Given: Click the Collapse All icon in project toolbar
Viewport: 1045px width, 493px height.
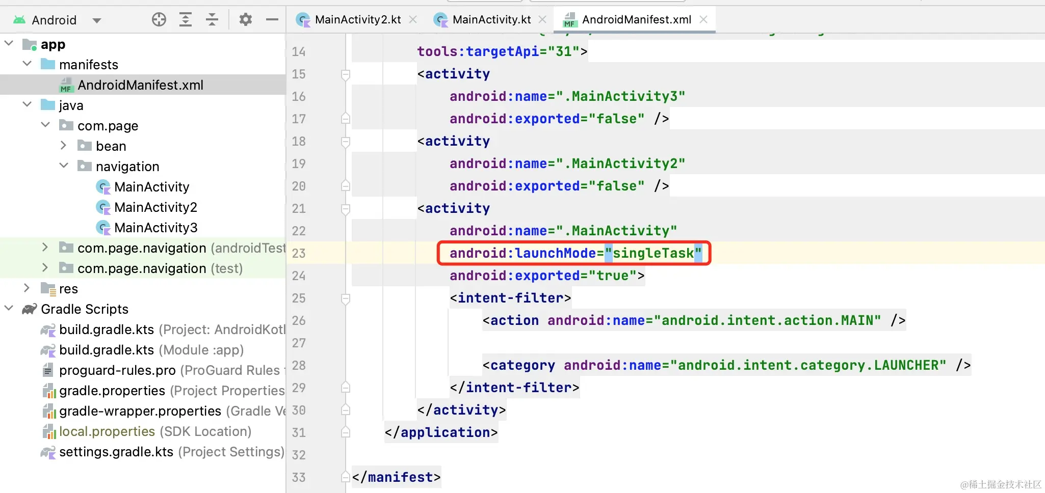Looking at the screenshot, I should click(x=212, y=20).
